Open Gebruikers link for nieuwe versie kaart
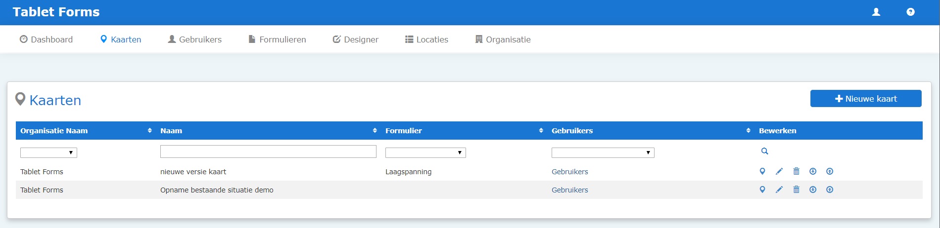The image size is (940, 228). click(570, 172)
